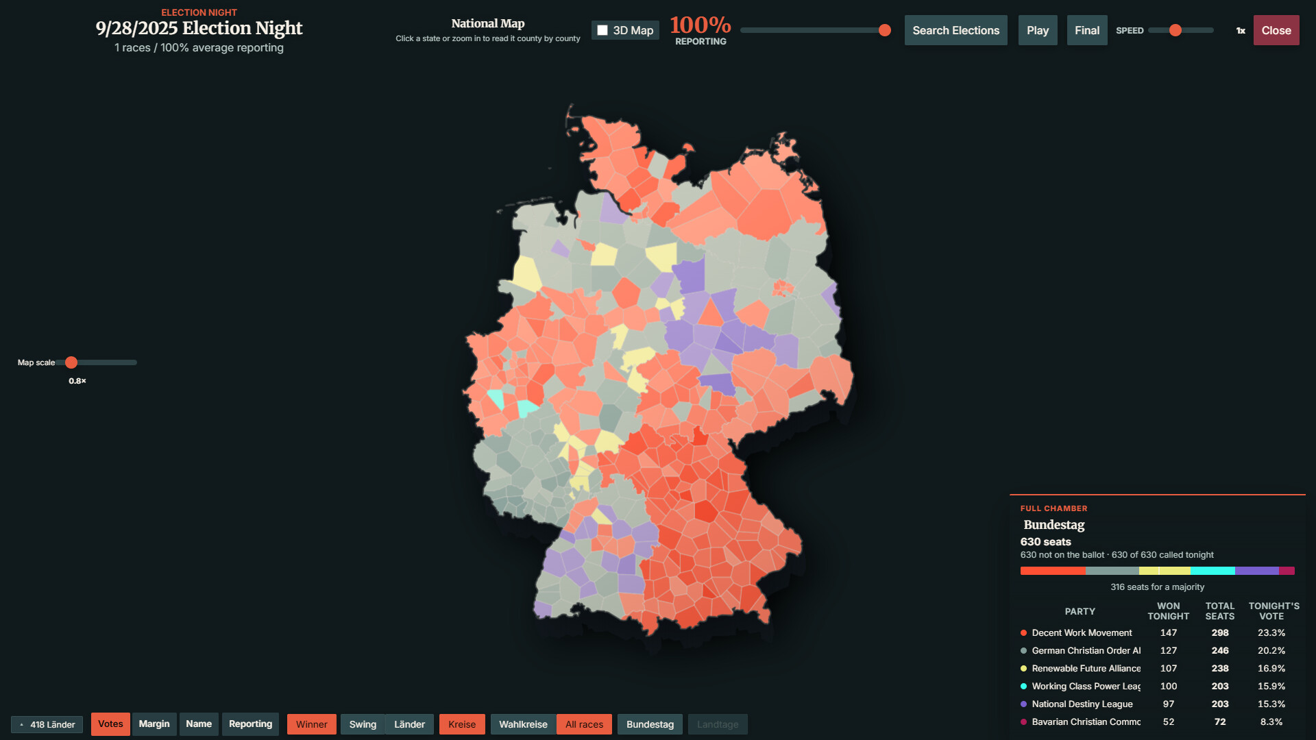The image size is (1316, 740).
Task: Click the Renewable Future Alliance yellow dot
Action: (1023, 669)
